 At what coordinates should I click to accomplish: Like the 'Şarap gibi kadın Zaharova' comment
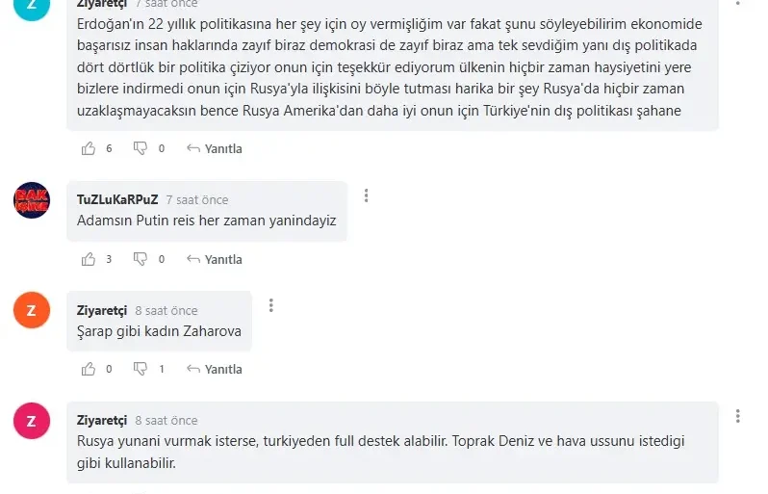90,369
